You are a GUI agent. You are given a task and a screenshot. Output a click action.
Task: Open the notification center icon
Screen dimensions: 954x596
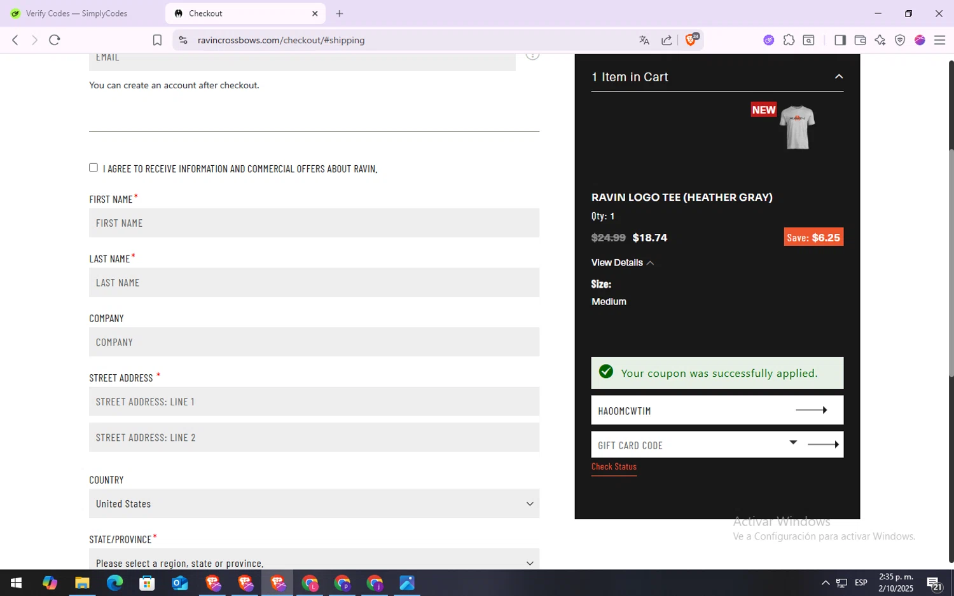coord(934,583)
